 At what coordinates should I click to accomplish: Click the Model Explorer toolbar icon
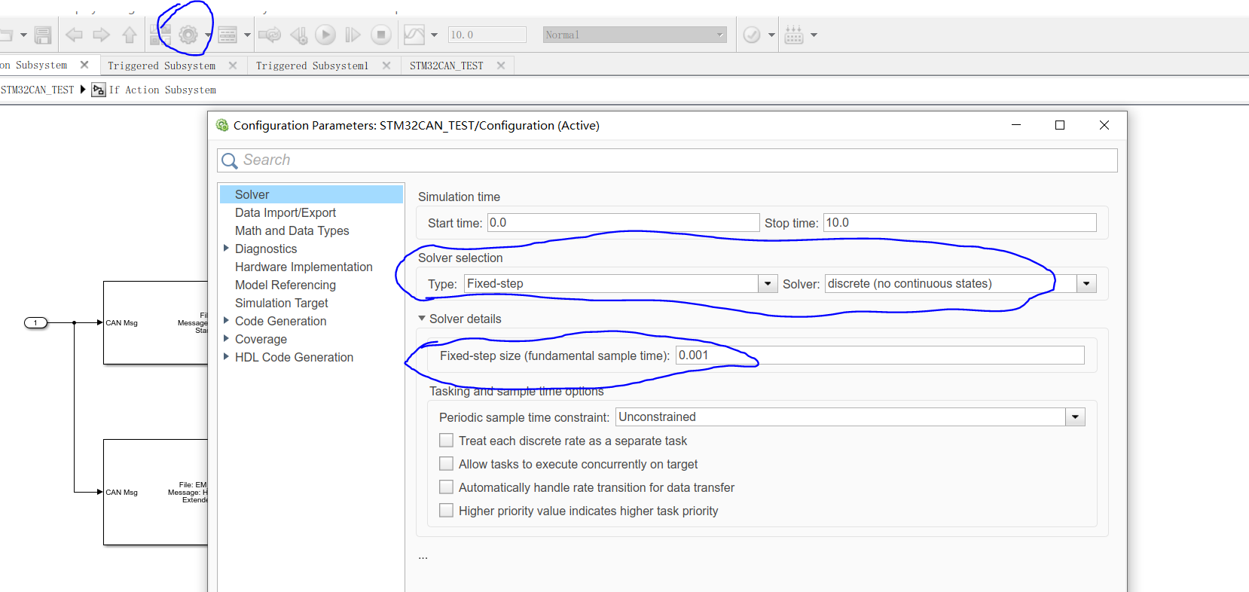[x=228, y=35]
